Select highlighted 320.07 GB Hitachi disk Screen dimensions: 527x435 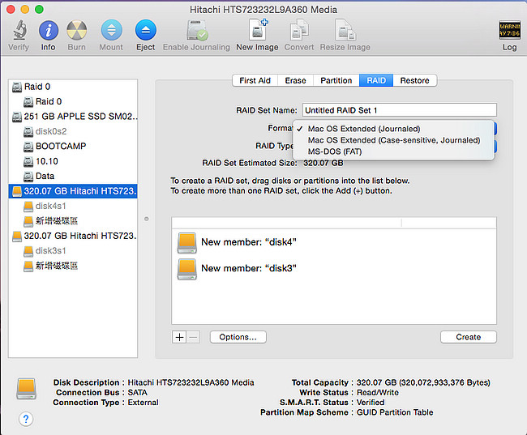(73, 191)
